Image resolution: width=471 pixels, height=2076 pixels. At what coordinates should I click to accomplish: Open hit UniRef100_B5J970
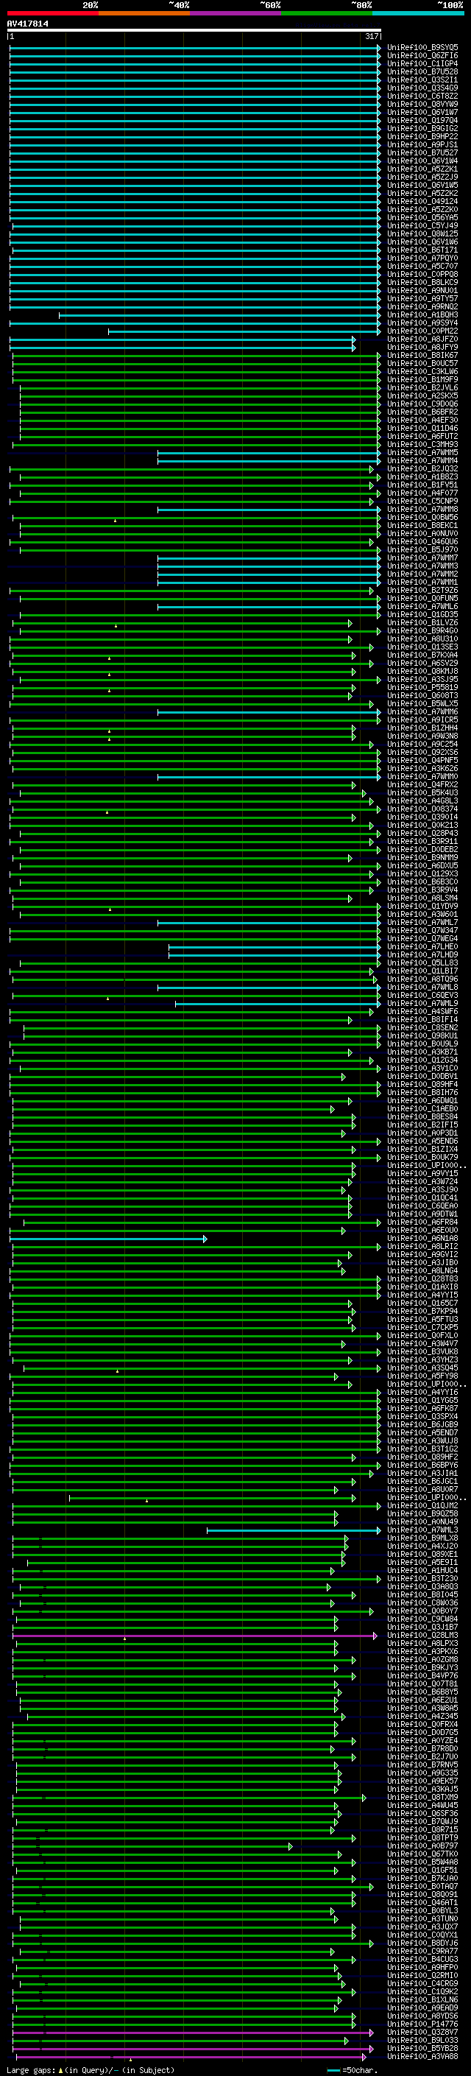(422, 549)
